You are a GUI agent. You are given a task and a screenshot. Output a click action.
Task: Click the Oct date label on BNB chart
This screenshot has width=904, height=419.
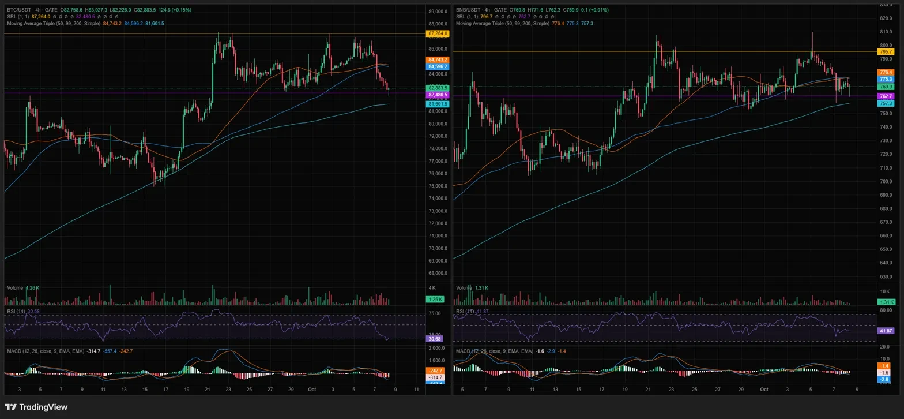[764, 390]
